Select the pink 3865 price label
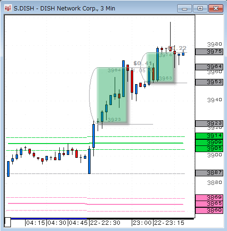Image resolution: width=227 pixels, height=231 pixels. tap(209, 203)
